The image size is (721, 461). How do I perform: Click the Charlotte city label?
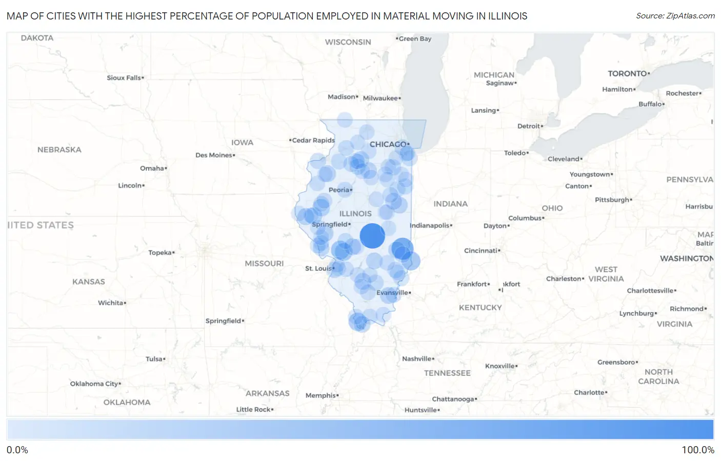tap(590, 392)
